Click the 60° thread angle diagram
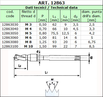Screen dimensions: 103x97 click(x=52, y=87)
